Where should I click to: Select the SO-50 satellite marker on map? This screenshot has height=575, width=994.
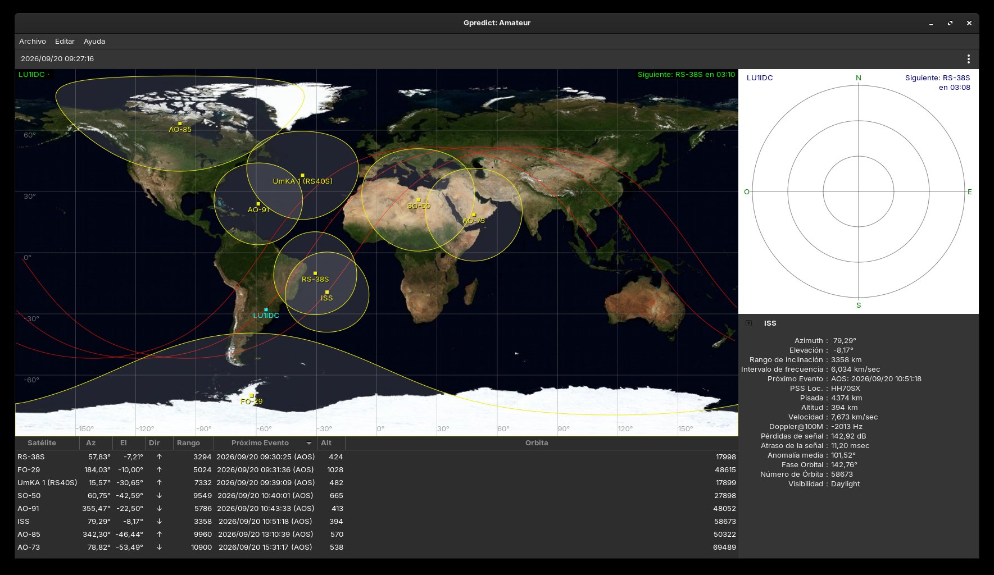click(418, 200)
